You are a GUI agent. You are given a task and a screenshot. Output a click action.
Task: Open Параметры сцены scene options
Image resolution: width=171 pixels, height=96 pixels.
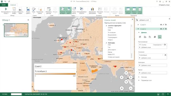[40, 11]
